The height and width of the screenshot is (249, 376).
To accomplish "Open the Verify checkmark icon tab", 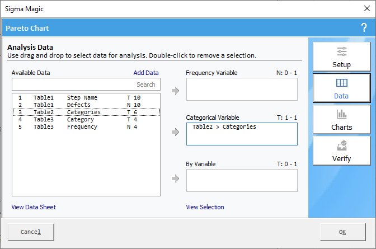I will point(341,151).
